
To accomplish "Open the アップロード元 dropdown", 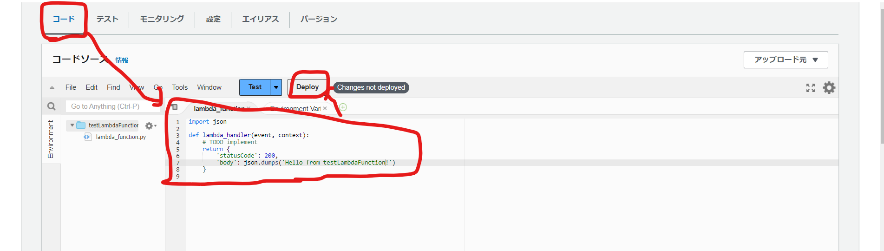I will point(786,60).
